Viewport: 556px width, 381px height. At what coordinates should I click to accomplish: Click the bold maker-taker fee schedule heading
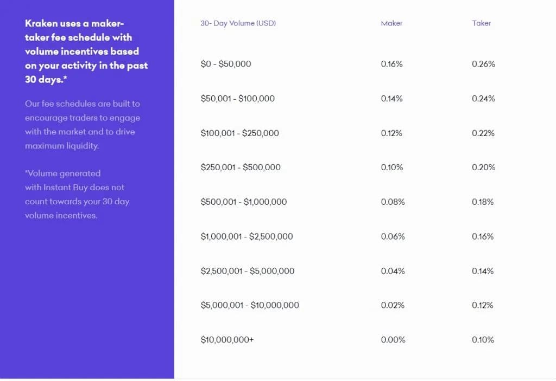pos(86,51)
